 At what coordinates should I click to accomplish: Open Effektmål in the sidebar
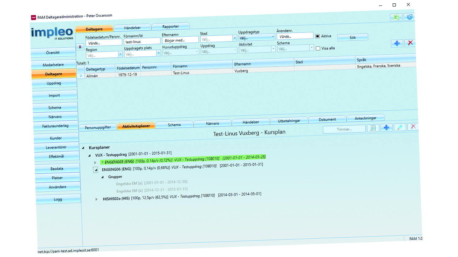[56, 156]
